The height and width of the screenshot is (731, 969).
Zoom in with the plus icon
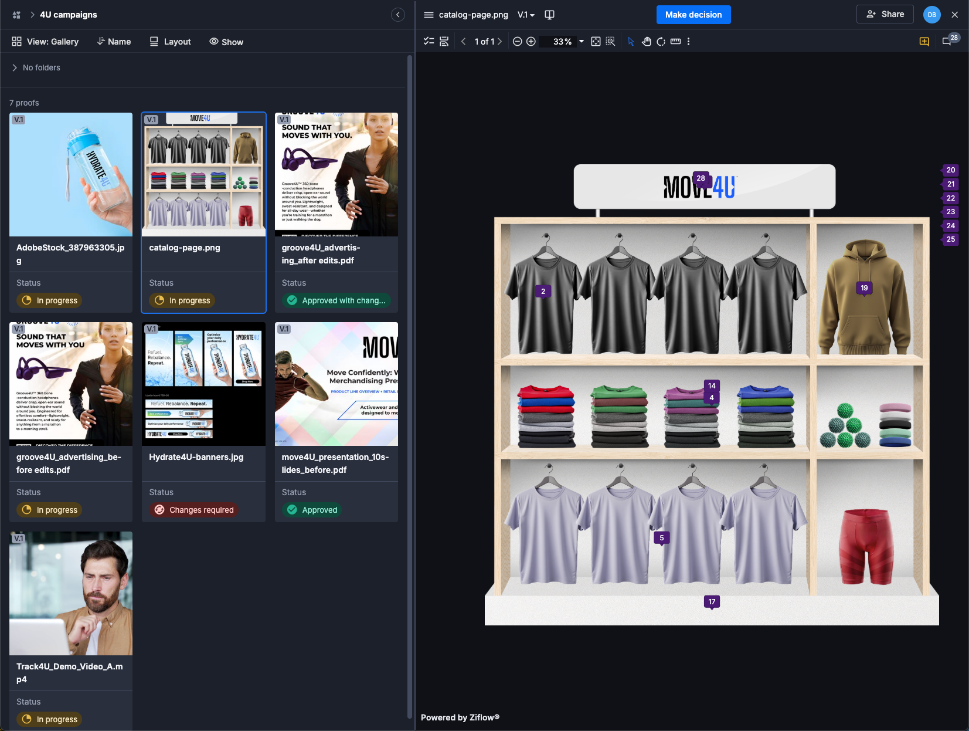click(x=531, y=42)
